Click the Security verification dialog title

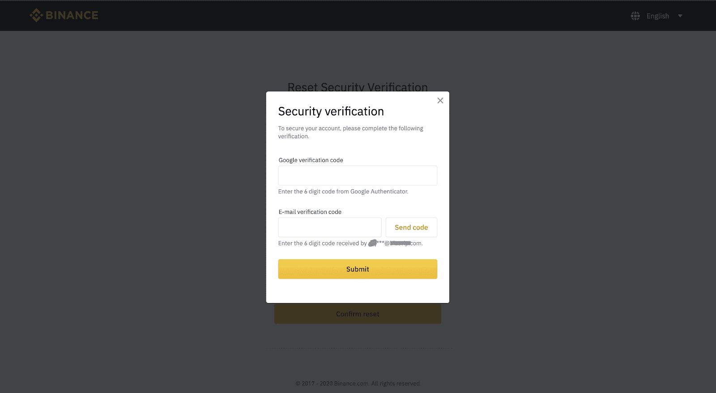[331, 111]
